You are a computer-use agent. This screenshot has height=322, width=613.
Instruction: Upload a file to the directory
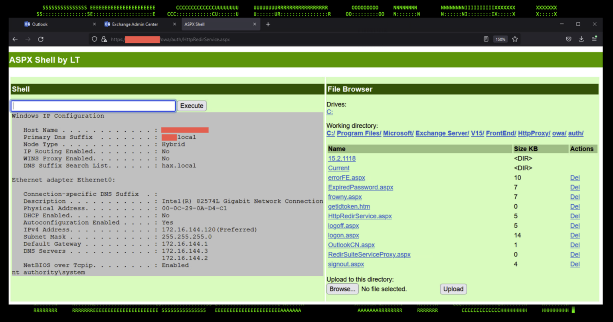click(453, 289)
